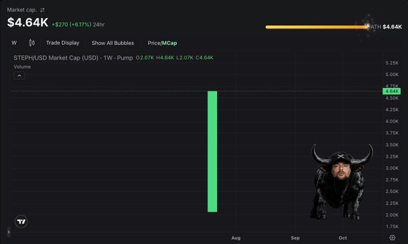
Task: Click the bull mascot image
Action: tap(341, 182)
